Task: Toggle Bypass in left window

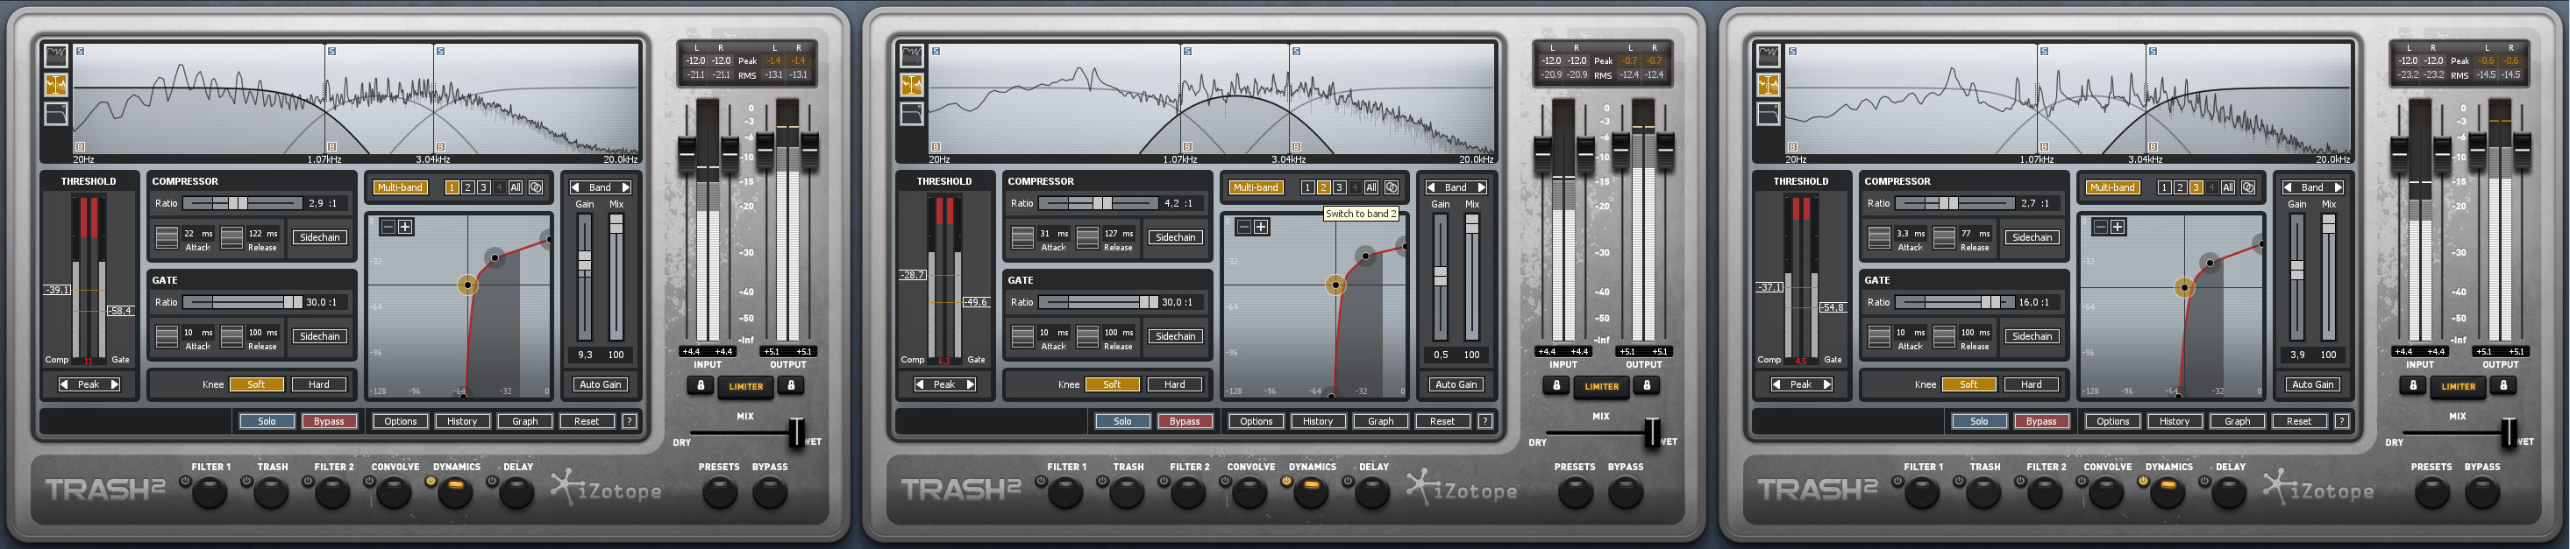Action: tap(329, 421)
